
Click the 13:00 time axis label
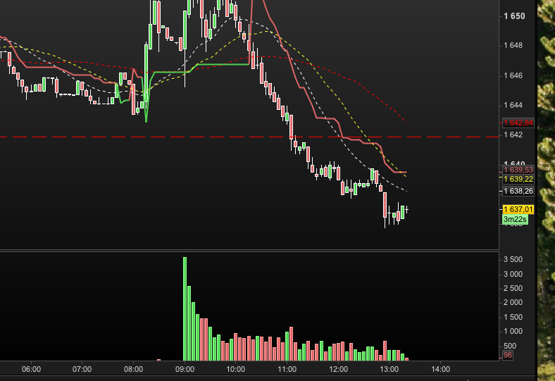coord(389,369)
